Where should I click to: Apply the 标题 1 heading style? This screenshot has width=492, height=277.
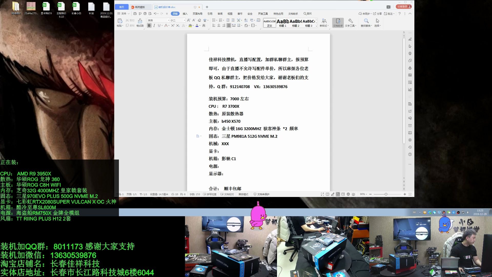[283, 23]
